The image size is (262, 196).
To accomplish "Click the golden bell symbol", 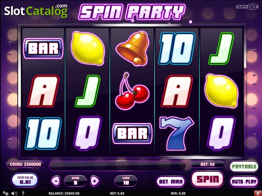I will pos(132,48).
